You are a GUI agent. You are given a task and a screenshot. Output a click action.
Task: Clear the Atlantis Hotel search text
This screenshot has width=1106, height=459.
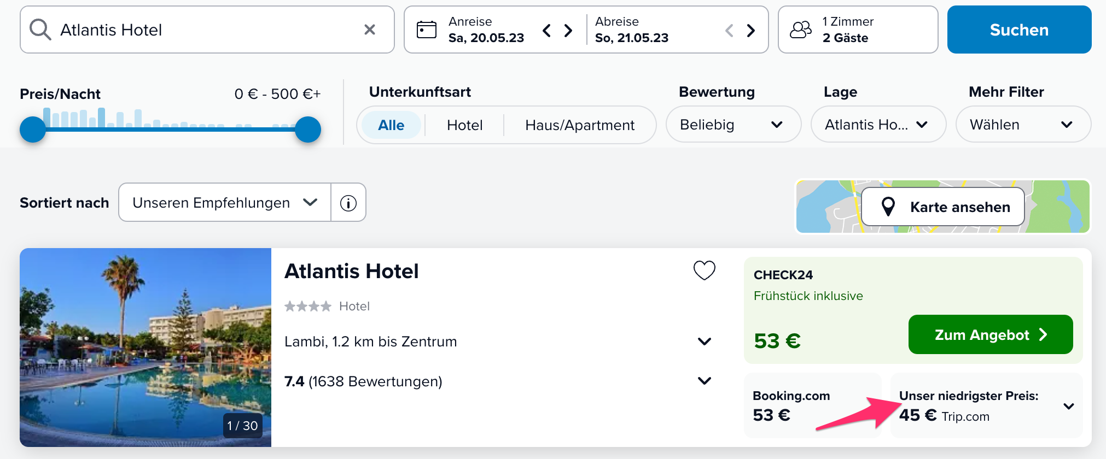[x=370, y=30]
